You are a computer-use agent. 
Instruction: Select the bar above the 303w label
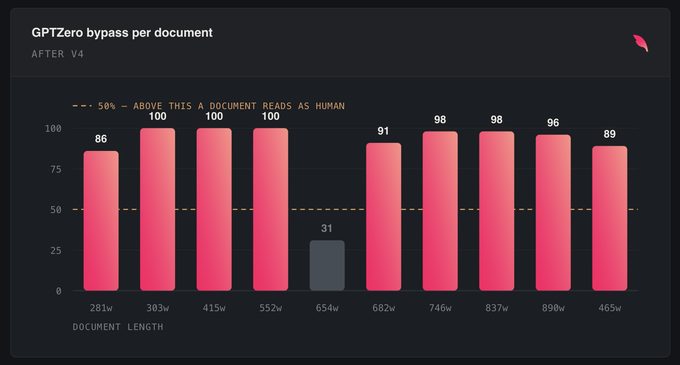coord(157,209)
